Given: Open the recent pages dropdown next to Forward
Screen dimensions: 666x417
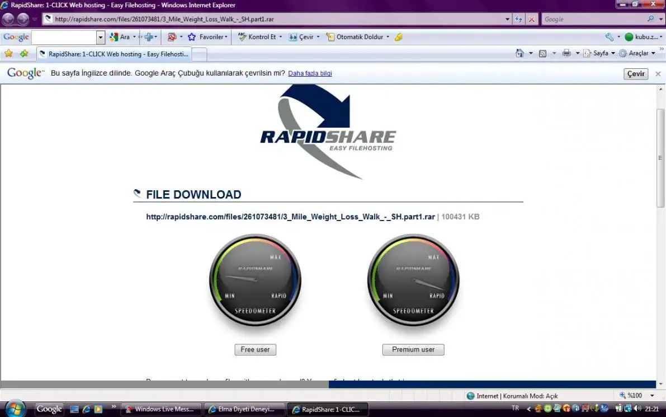Looking at the screenshot, I should click(35, 19).
